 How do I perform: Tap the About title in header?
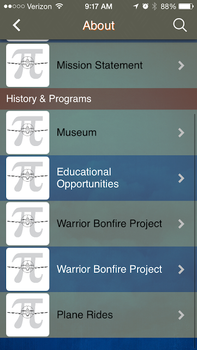click(98, 25)
